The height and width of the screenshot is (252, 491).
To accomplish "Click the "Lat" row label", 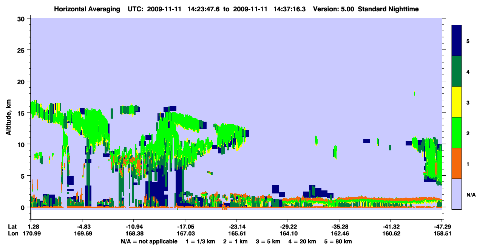I will [12, 227].
